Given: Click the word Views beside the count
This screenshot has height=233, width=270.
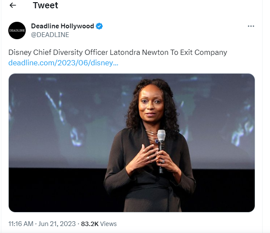Looking at the screenshot, I should coord(108,224).
